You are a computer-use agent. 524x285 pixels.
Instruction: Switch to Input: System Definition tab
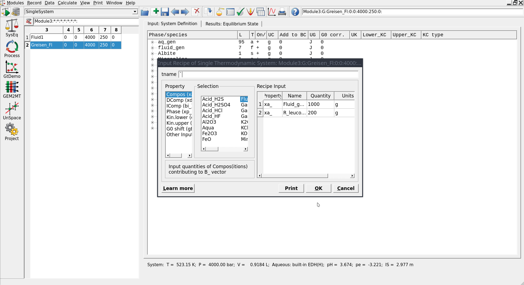click(x=172, y=24)
